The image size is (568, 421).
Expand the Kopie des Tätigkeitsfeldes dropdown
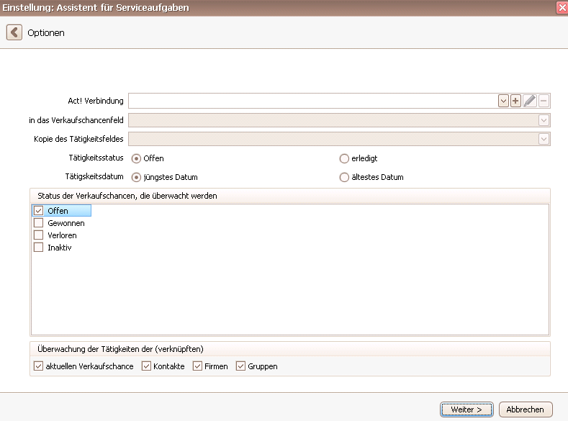(544, 139)
